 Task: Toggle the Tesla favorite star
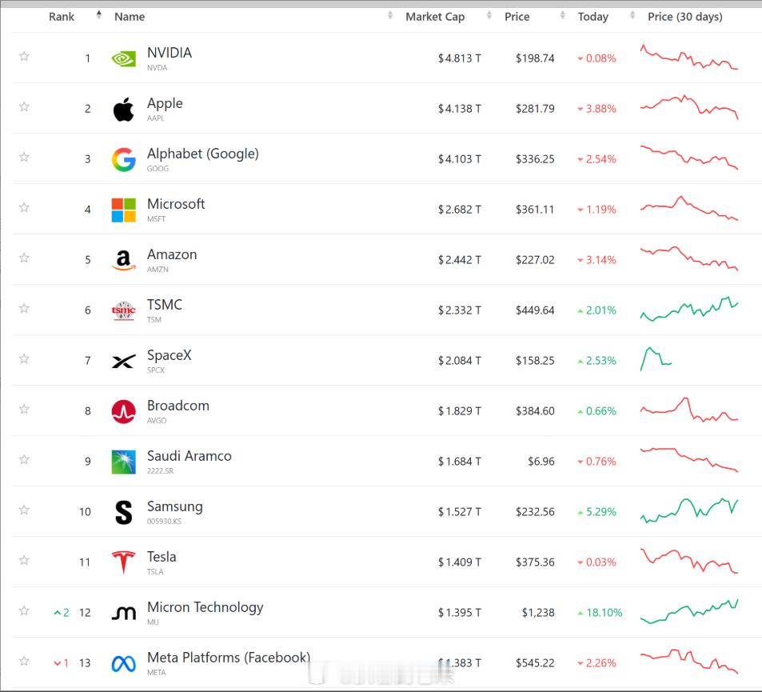pyautogui.click(x=24, y=560)
